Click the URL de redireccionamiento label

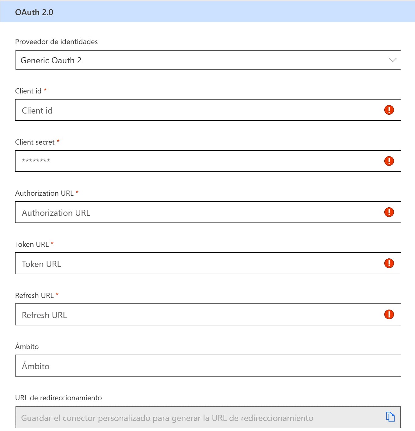point(58,398)
